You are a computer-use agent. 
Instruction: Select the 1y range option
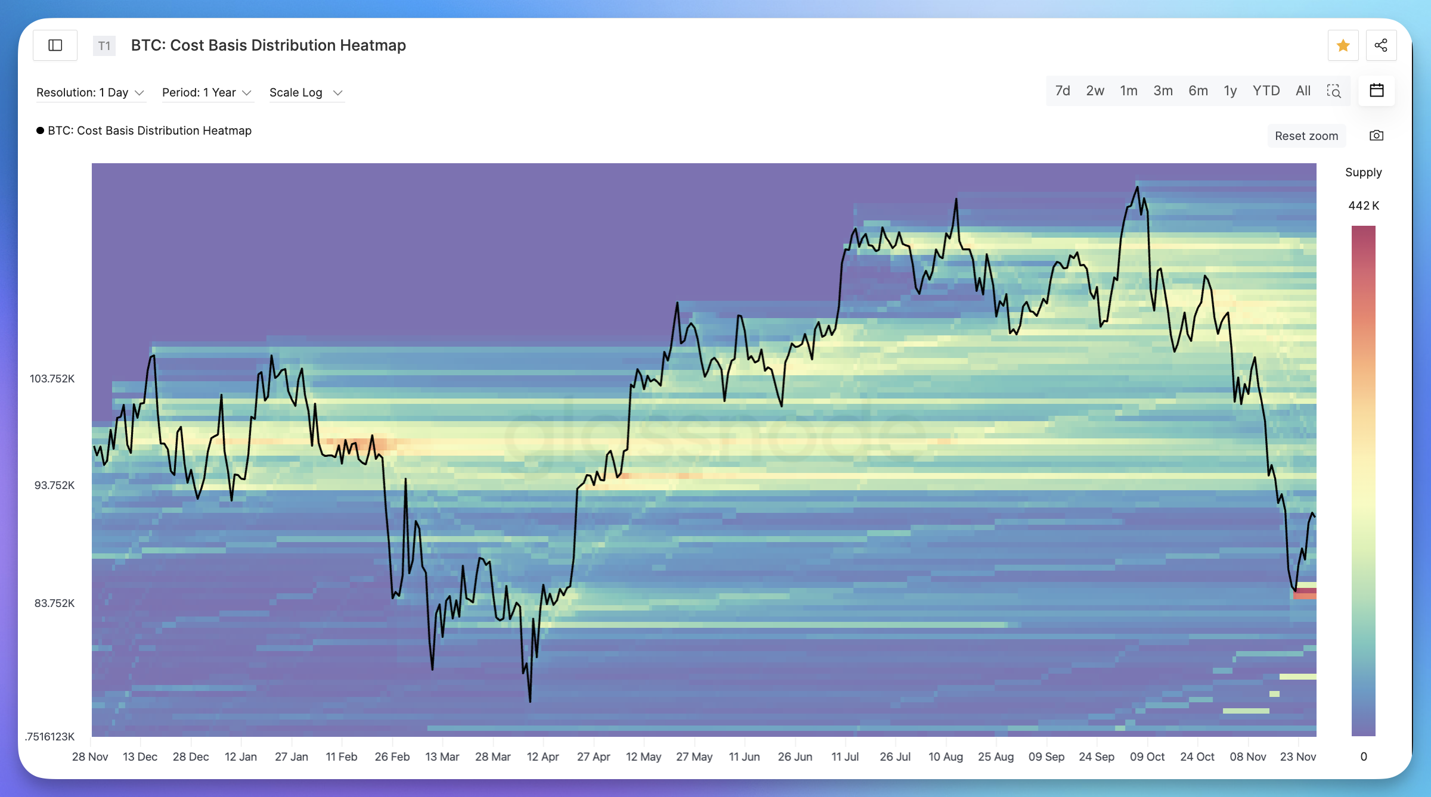point(1230,91)
